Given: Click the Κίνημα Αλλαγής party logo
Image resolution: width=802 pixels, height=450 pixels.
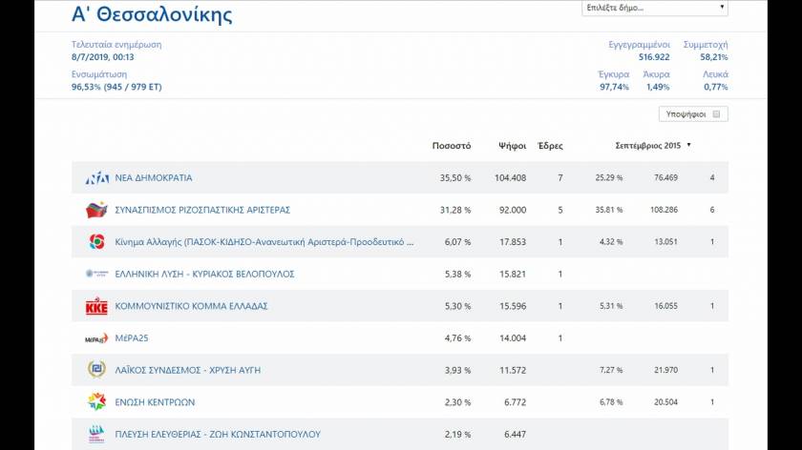Looking at the screenshot, I should pyautogui.click(x=96, y=242).
